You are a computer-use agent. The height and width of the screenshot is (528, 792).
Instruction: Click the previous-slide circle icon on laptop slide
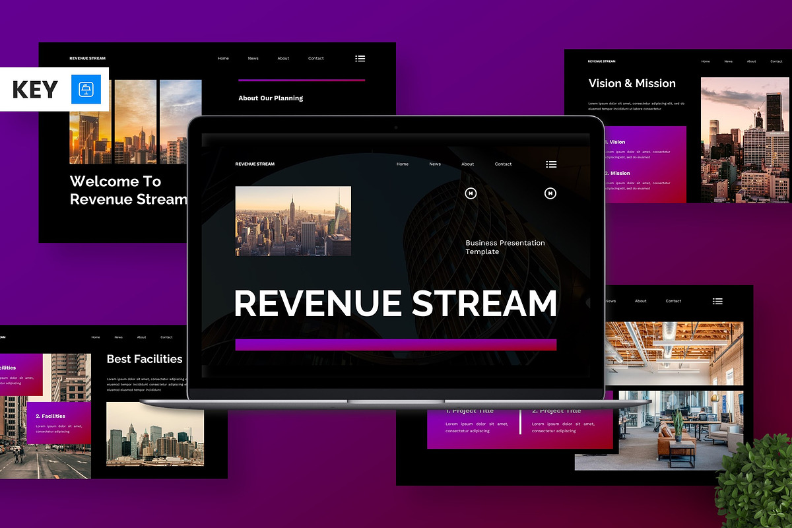471,193
